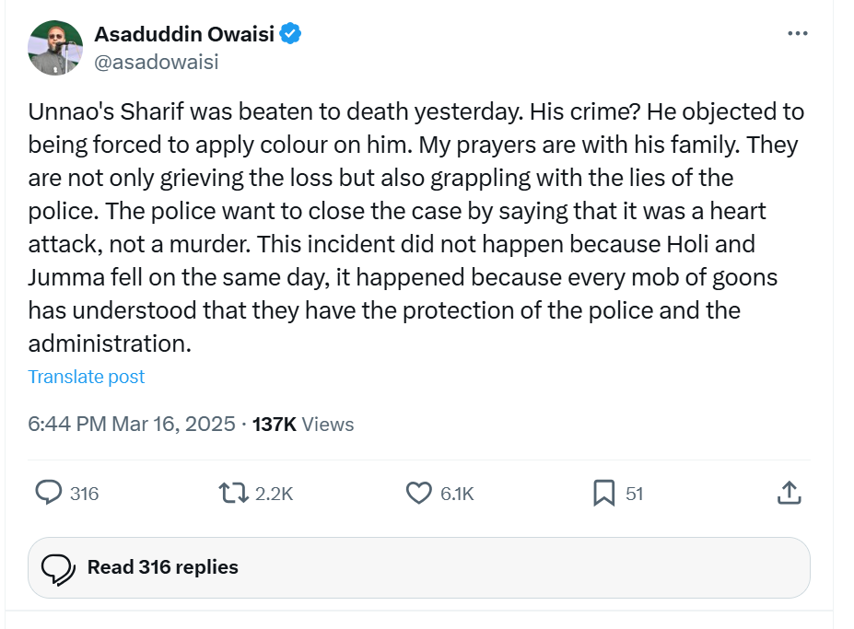Image resolution: width=854 pixels, height=629 pixels.
Task: Click the chat bubbles icon beside Read replies
Action: [x=59, y=568]
